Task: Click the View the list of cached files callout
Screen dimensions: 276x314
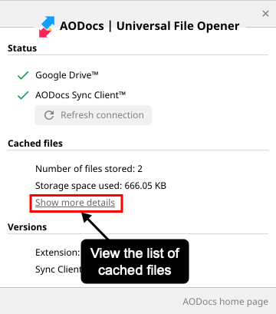Action: tap(135, 261)
